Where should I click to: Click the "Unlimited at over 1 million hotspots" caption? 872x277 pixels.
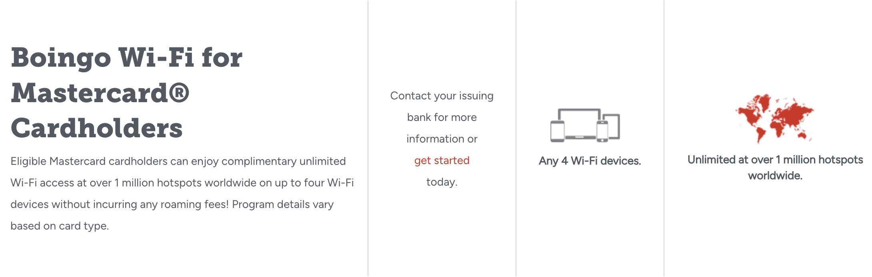[775, 160]
